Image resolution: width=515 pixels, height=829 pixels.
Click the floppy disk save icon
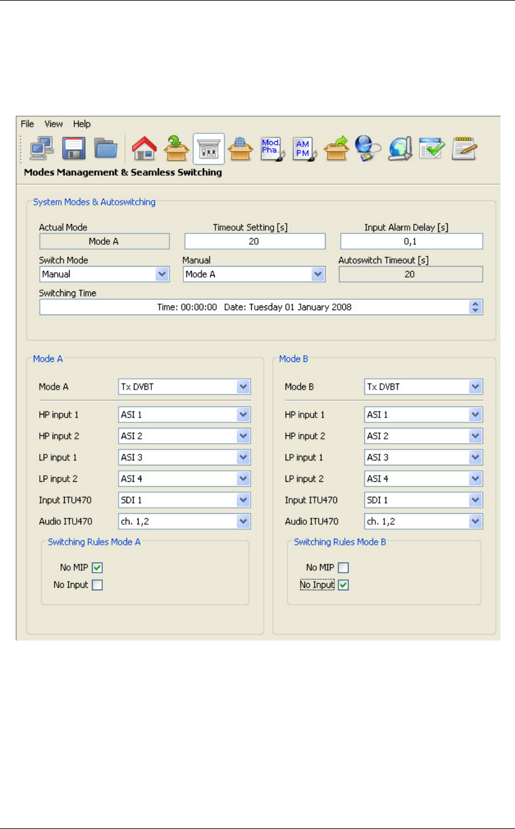74,149
